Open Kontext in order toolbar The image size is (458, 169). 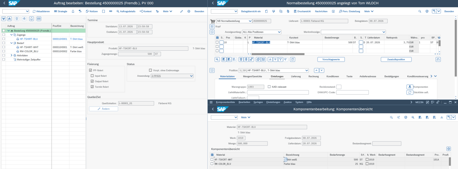click(x=146, y=11)
